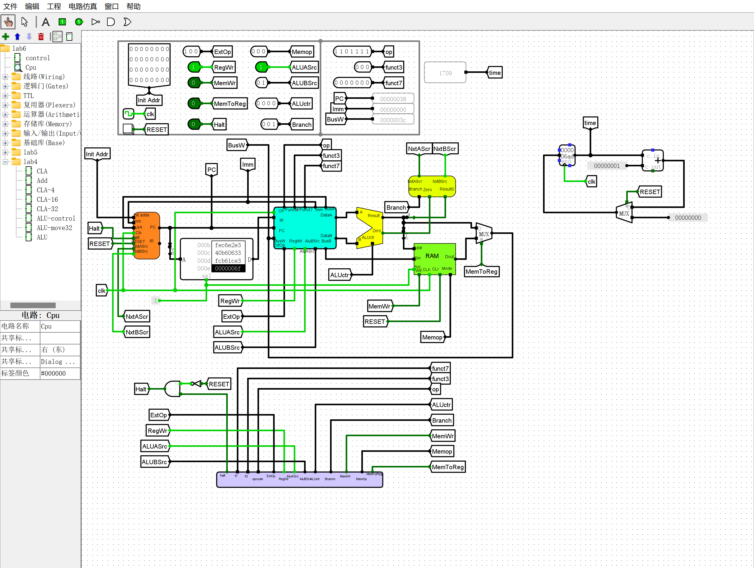The image size is (754, 568).
Task: Add an AND gate
Action: [111, 22]
